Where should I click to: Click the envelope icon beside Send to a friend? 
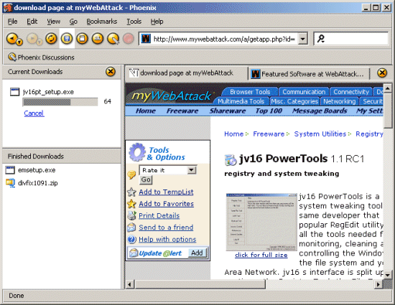click(x=131, y=227)
